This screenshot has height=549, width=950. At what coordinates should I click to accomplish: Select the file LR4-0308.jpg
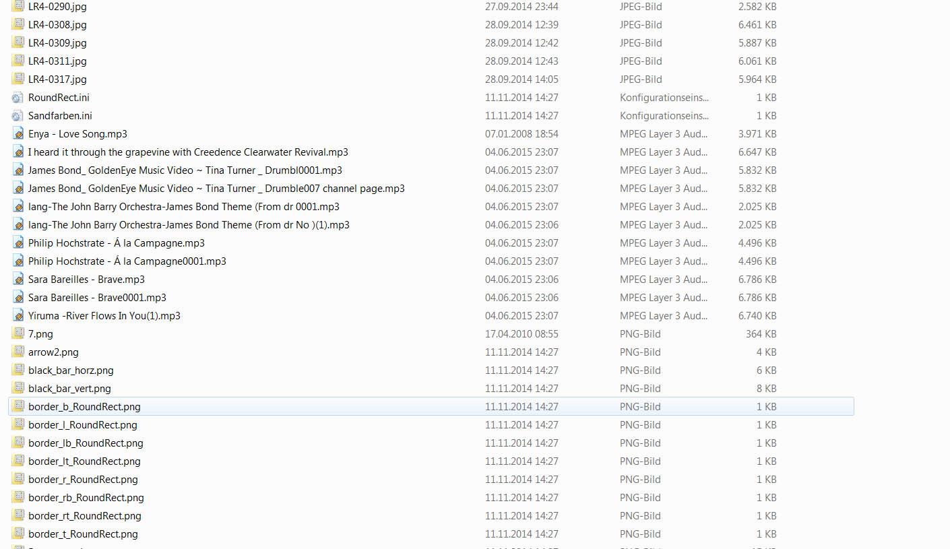57,25
